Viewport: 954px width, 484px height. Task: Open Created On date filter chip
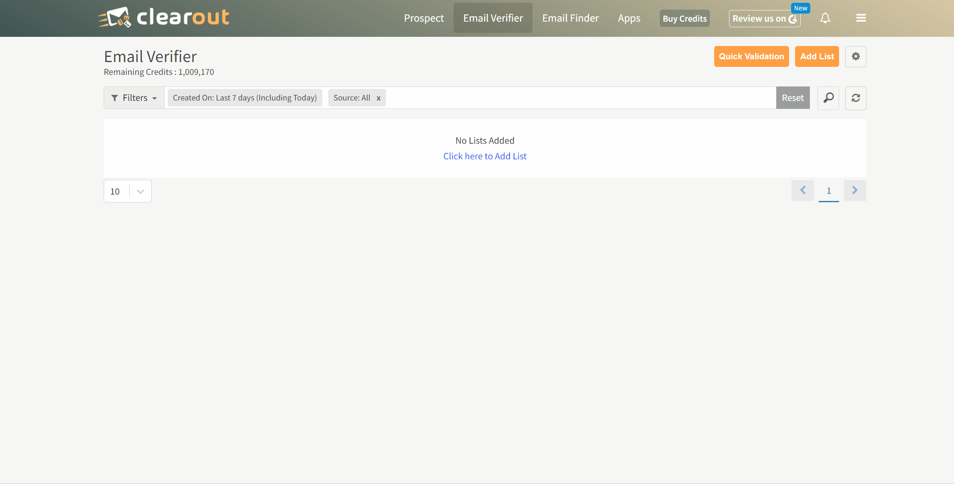[245, 98]
